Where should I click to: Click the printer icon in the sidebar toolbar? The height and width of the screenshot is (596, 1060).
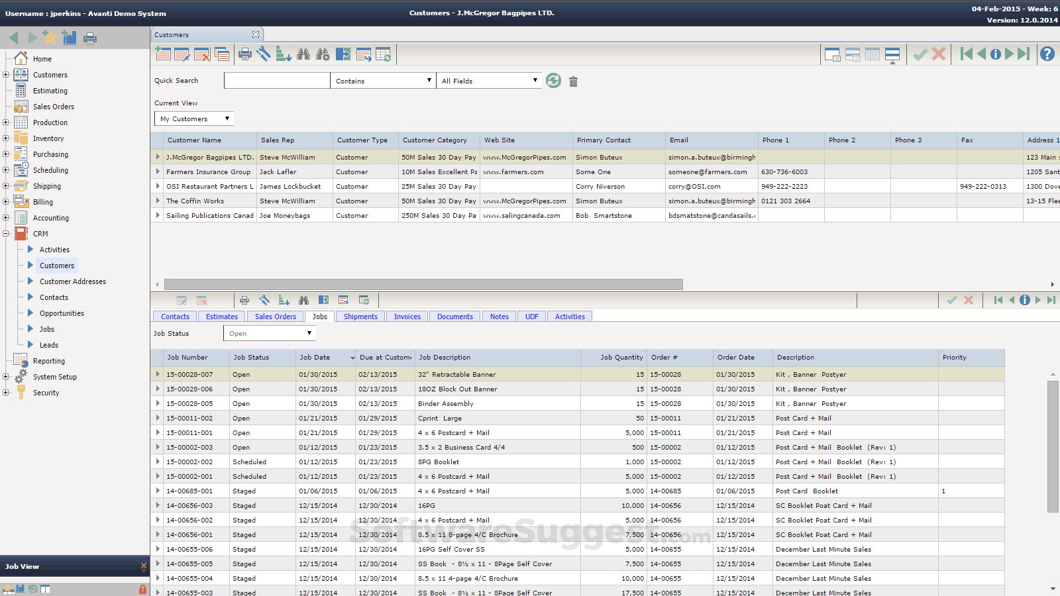pyautogui.click(x=90, y=38)
